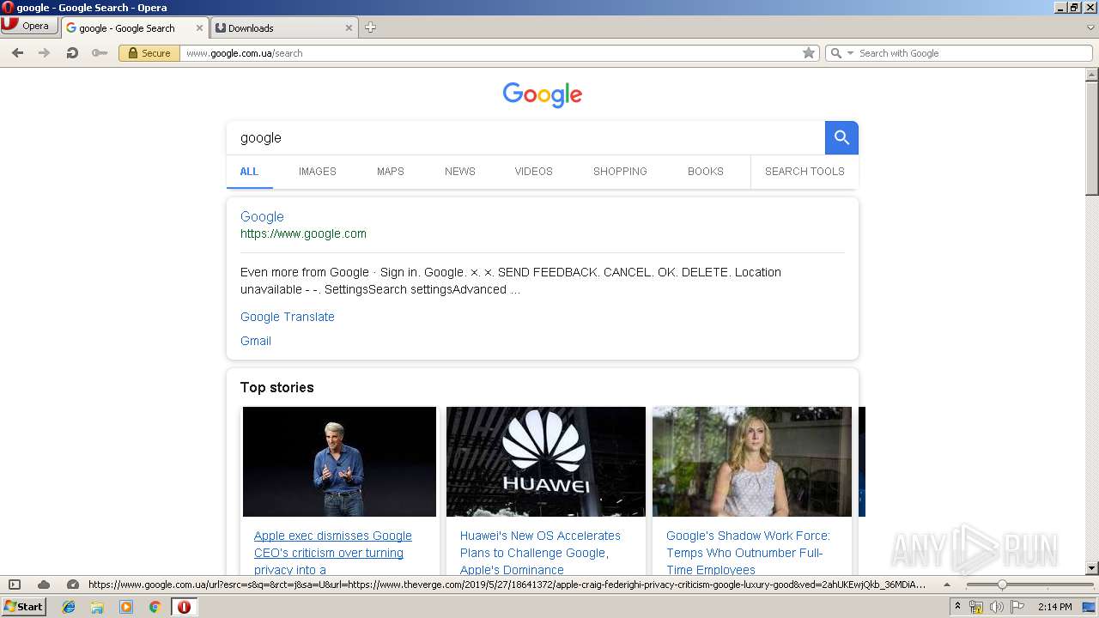Click the Google logo
This screenshot has width=1099, height=618.
[x=543, y=94]
